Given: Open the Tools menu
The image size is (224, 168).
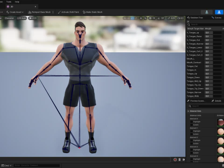Looking at the screenshot, I should pyautogui.click(x=9, y=2).
